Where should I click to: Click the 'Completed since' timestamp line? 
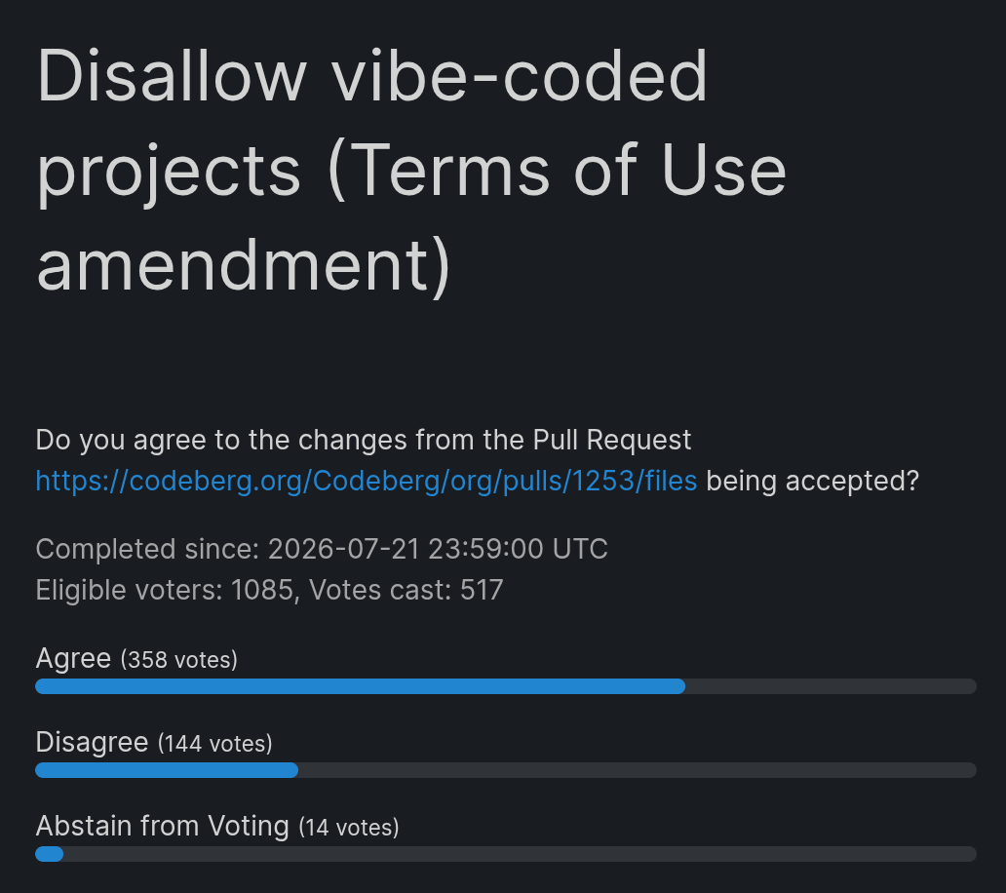pos(322,549)
